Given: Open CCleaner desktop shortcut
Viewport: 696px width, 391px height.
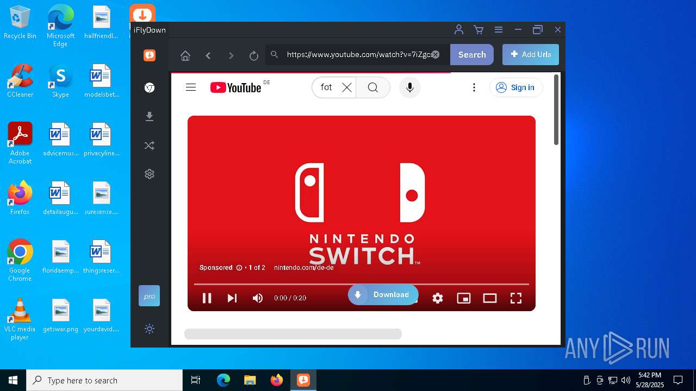Looking at the screenshot, I should (20, 81).
